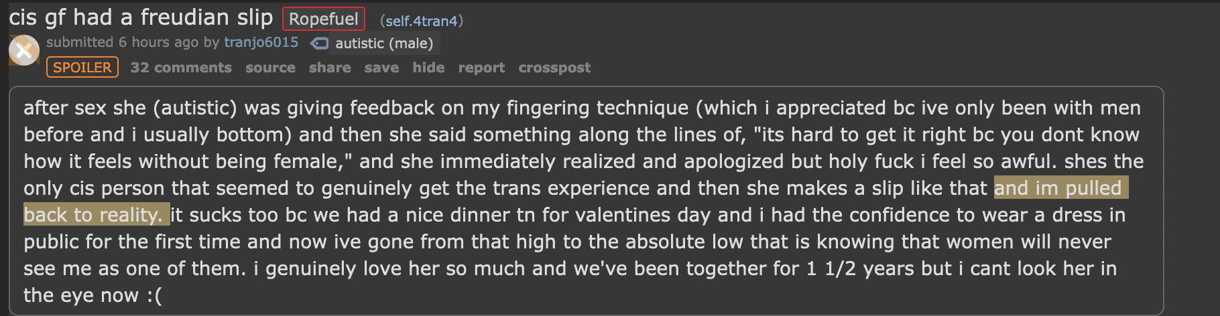Click the last line ending with ':('
Viewport: 1220px width, 316px height.
click(93, 295)
